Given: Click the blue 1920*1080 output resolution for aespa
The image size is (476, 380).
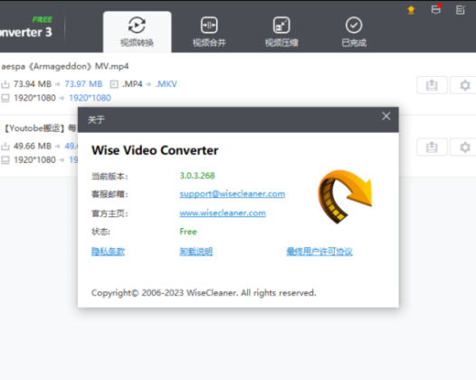Looking at the screenshot, I should tap(90, 98).
